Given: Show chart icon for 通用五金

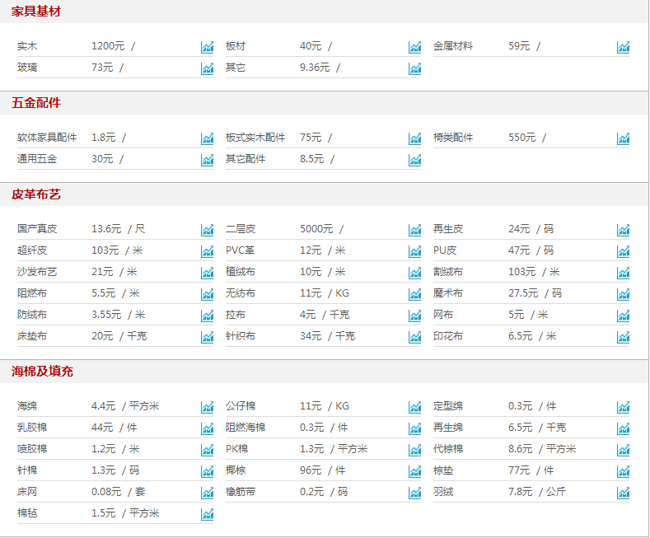Looking at the screenshot, I should (208, 160).
